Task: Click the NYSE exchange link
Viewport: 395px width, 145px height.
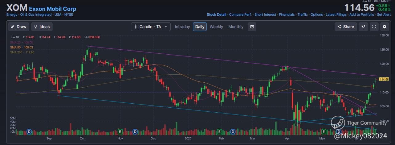Action: tap(69, 14)
